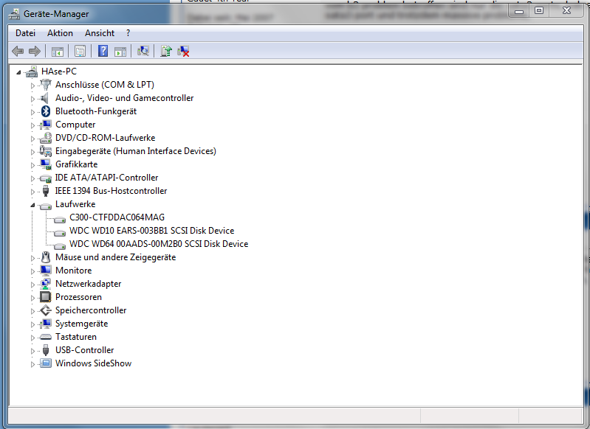Open device Properties from the toolbar
The height and width of the screenshot is (429, 590).
point(80,51)
